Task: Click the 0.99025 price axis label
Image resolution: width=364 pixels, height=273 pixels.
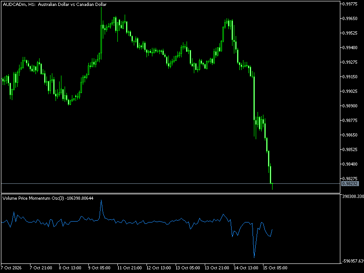Action: coord(351,91)
